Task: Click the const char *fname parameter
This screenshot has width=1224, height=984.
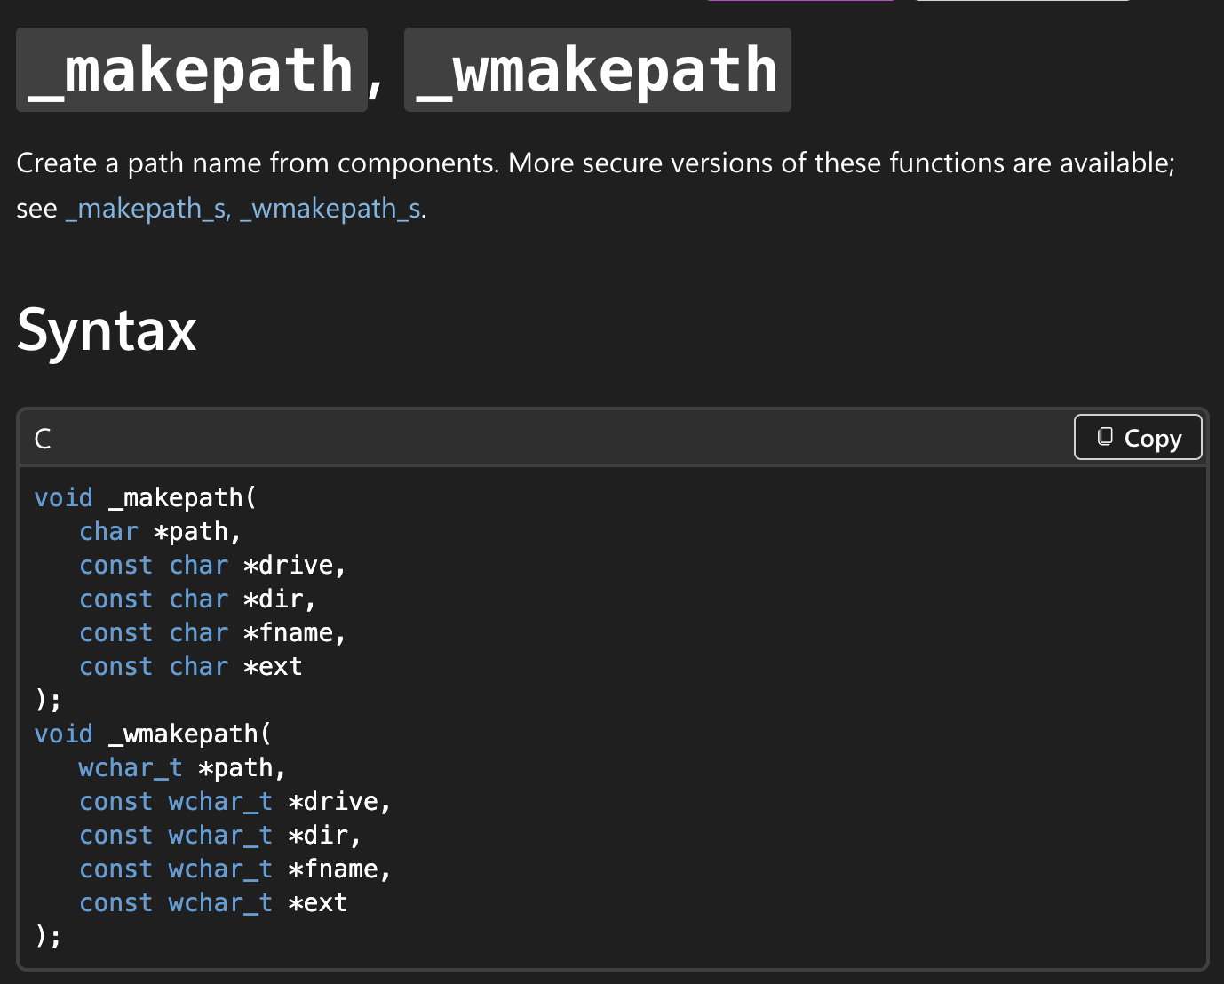Action: (213, 632)
